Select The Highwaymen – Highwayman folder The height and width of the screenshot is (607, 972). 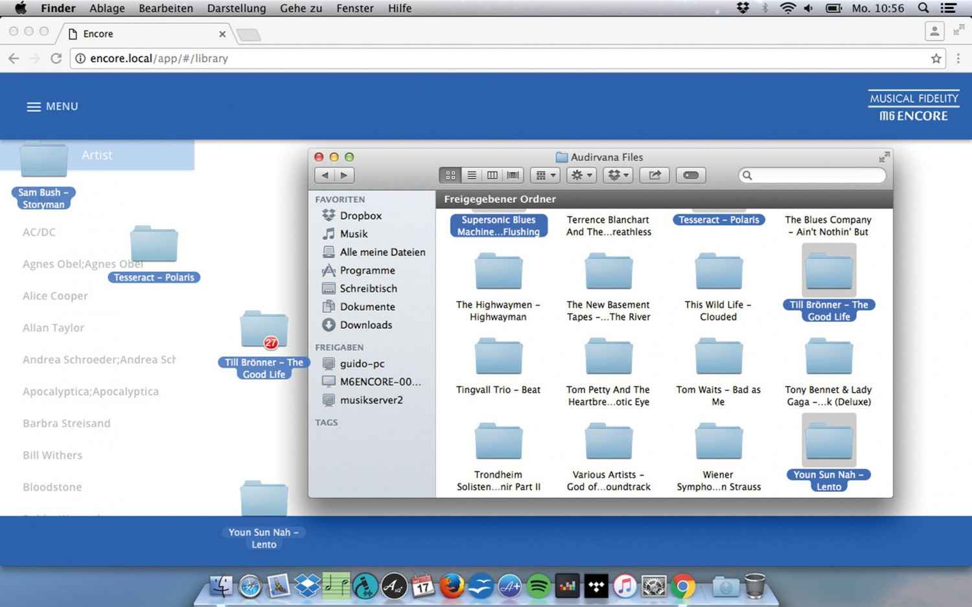pyautogui.click(x=498, y=286)
